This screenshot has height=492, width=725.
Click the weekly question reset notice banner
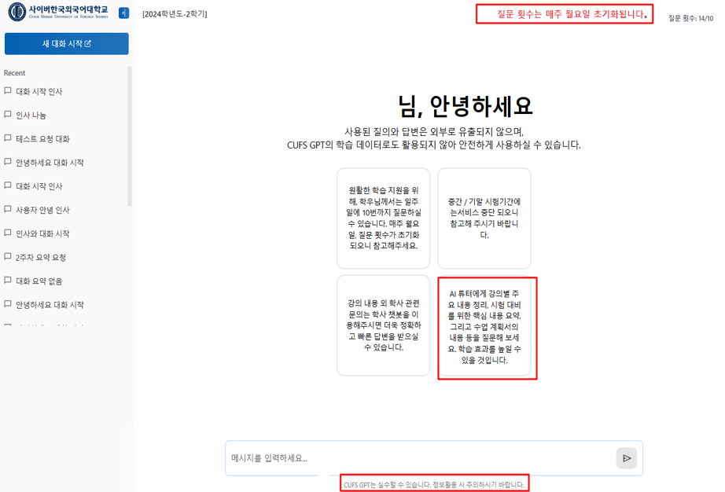[x=565, y=13]
